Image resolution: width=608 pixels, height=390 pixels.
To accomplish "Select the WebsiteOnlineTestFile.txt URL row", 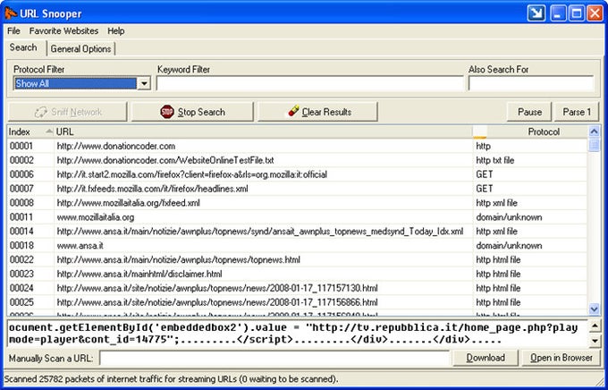I will (x=297, y=160).
